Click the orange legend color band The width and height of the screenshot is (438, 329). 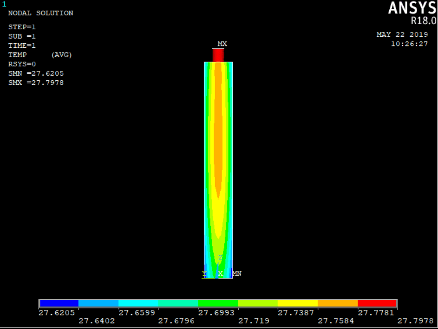[x=337, y=303]
